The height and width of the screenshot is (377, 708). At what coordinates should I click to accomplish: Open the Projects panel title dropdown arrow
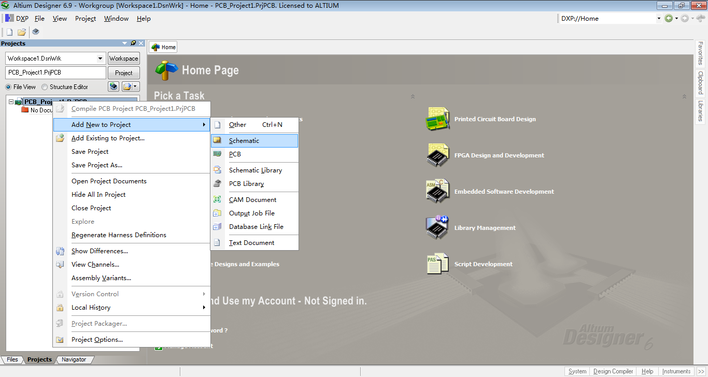tap(125, 44)
